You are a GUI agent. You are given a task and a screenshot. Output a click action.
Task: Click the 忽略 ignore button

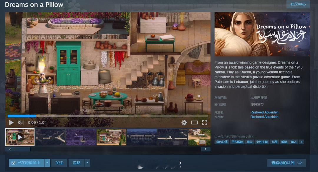pyautogui.click(x=77, y=163)
